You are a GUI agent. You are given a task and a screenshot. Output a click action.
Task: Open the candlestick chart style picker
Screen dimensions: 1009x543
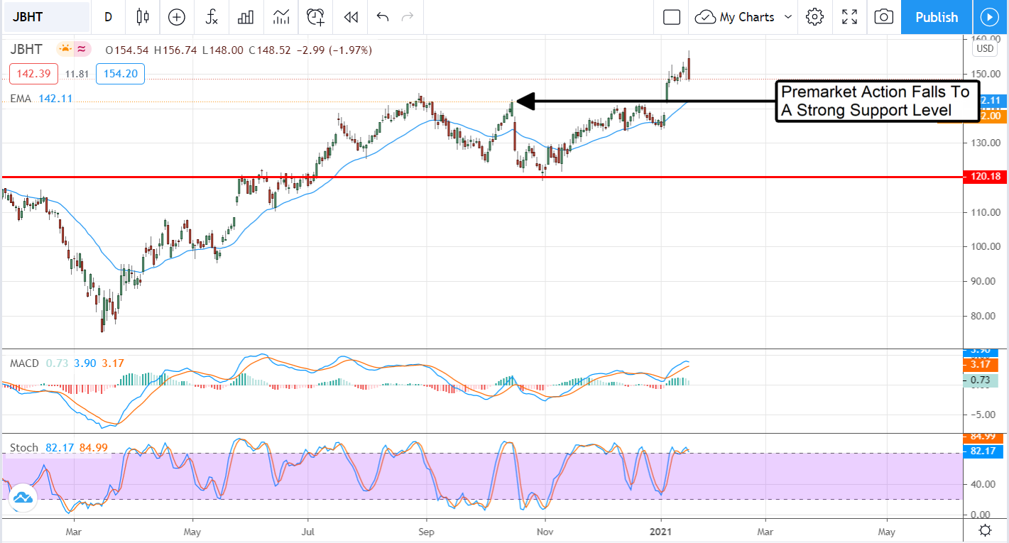coord(143,17)
